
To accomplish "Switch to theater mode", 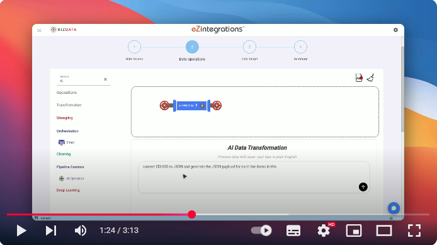I will click(x=384, y=231).
